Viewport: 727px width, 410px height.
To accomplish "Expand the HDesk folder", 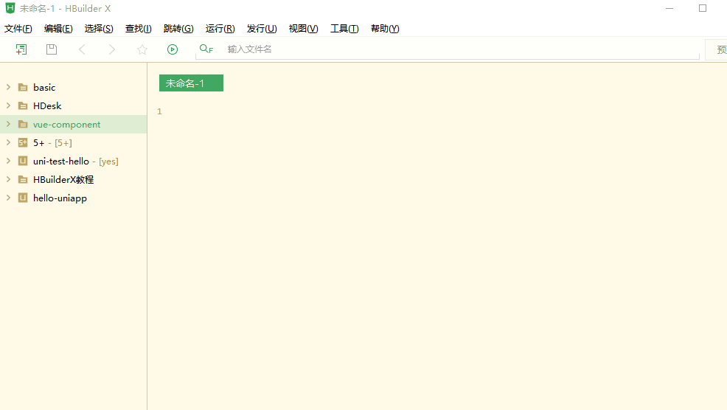I will (8, 105).
